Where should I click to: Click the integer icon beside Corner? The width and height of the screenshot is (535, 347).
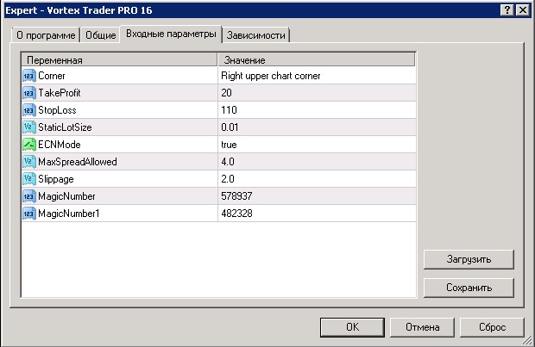click(29, 76)
